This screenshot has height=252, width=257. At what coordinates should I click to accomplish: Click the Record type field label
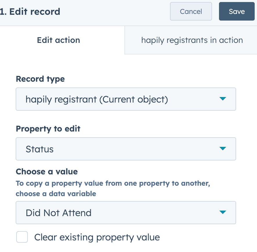tap(40, 79)
